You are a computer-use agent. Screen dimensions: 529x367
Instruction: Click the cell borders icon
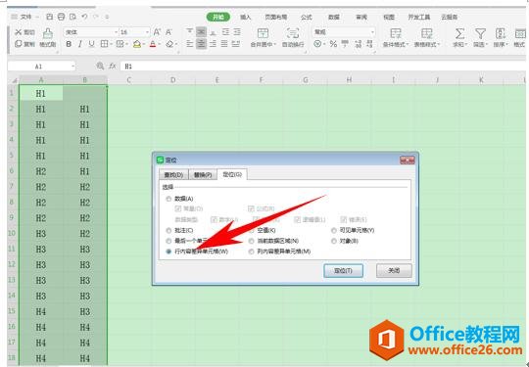tap(104, 44)
